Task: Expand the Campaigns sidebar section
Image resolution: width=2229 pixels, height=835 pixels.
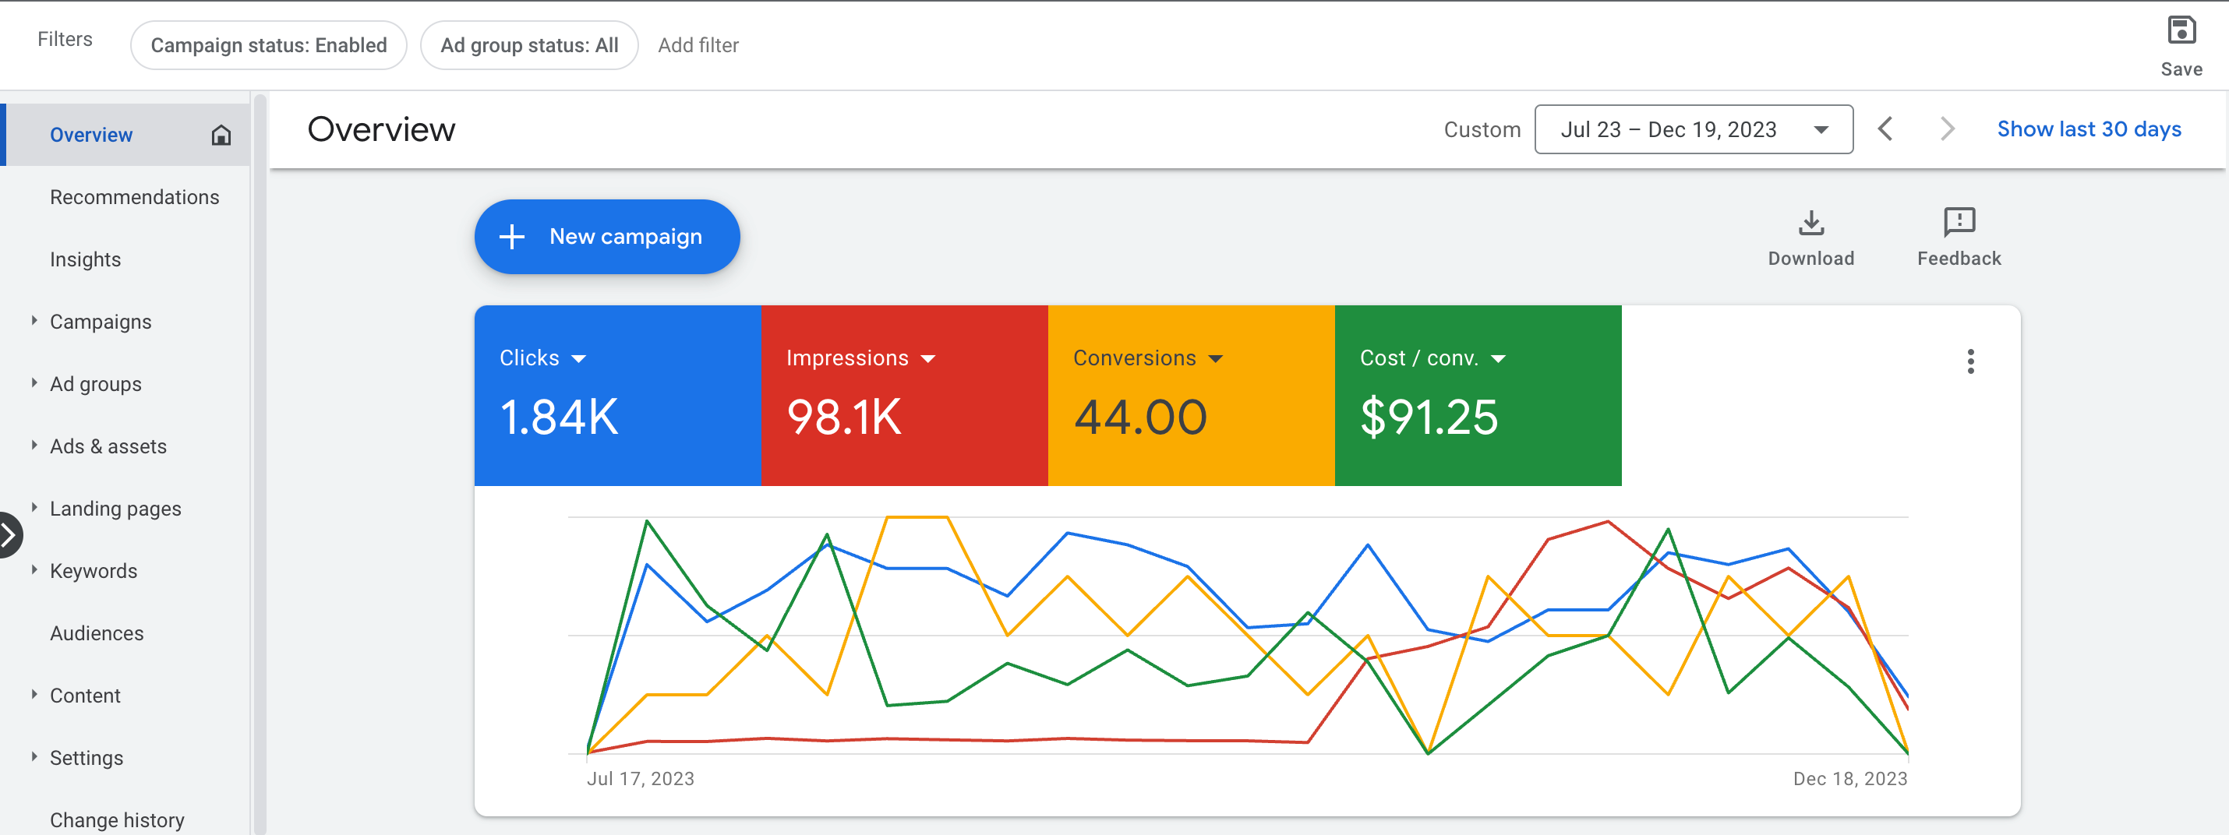Action: (34, 322)
